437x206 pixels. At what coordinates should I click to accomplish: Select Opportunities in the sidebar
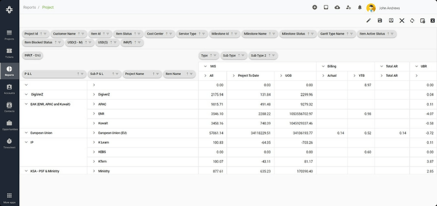9,125
